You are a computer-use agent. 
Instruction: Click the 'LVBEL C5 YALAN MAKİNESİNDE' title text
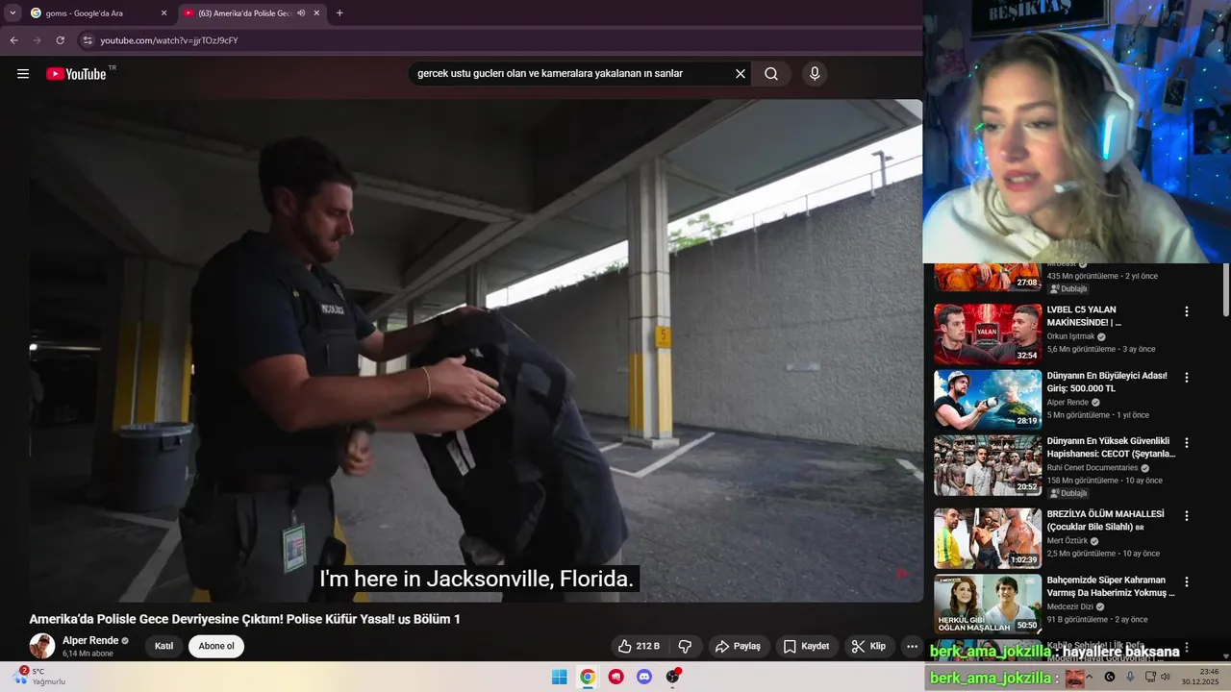click(1086, 316)
